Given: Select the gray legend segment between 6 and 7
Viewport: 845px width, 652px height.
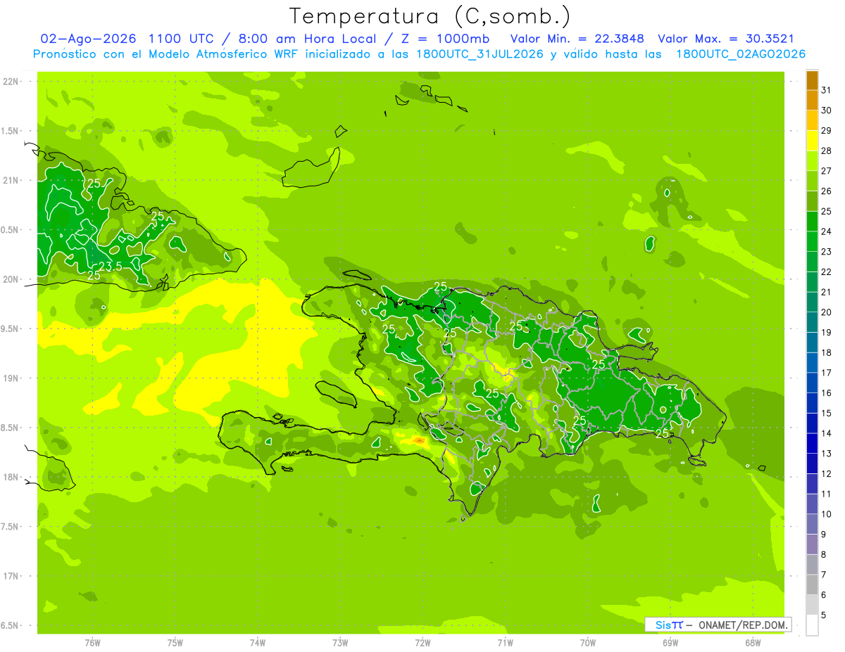Looking at the screenshot, I should coord(812,584).
